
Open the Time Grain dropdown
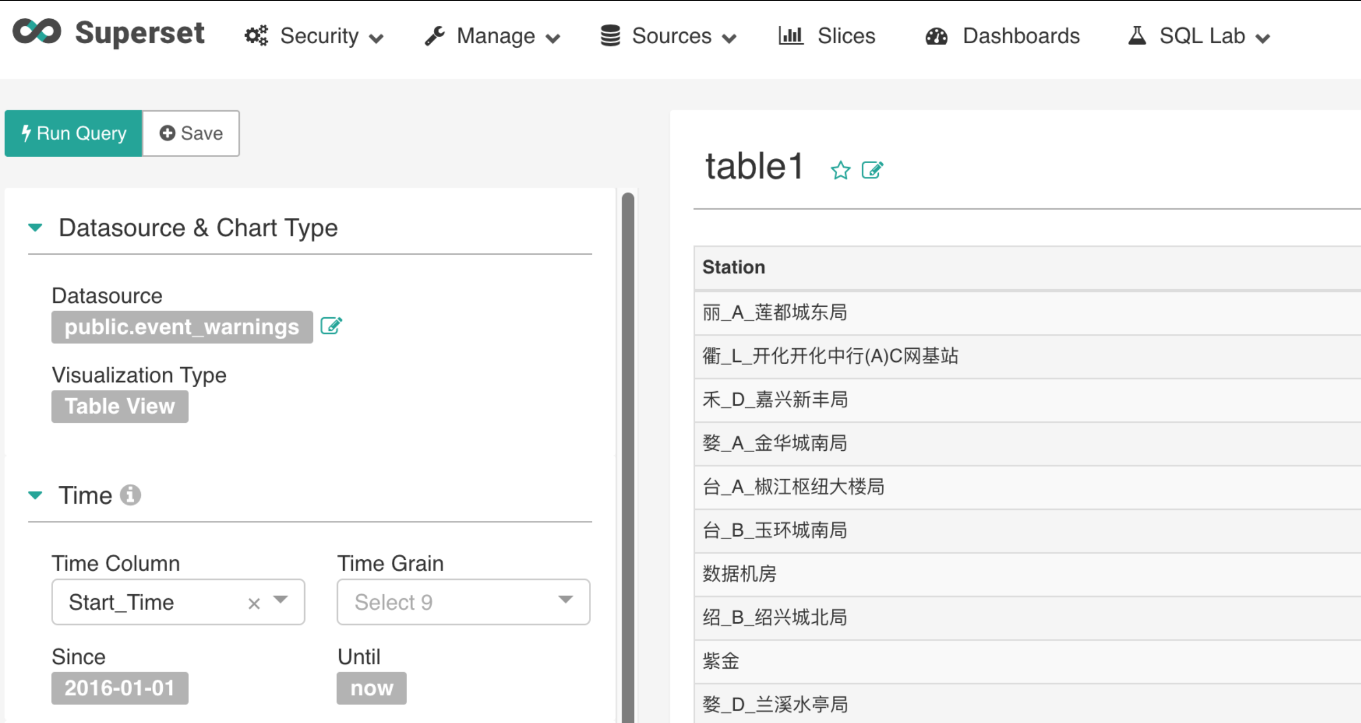tap(463, 602)
